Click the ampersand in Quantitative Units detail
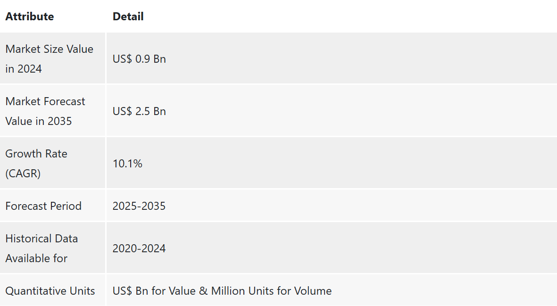The width and height of the screenshot is (557, 306). pyautogui.click(x=203, y=291)
